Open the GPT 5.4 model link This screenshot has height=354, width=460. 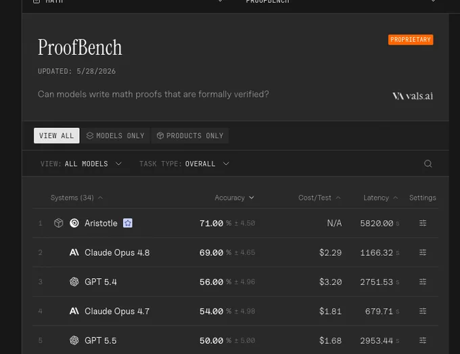(x=101, y=282)
